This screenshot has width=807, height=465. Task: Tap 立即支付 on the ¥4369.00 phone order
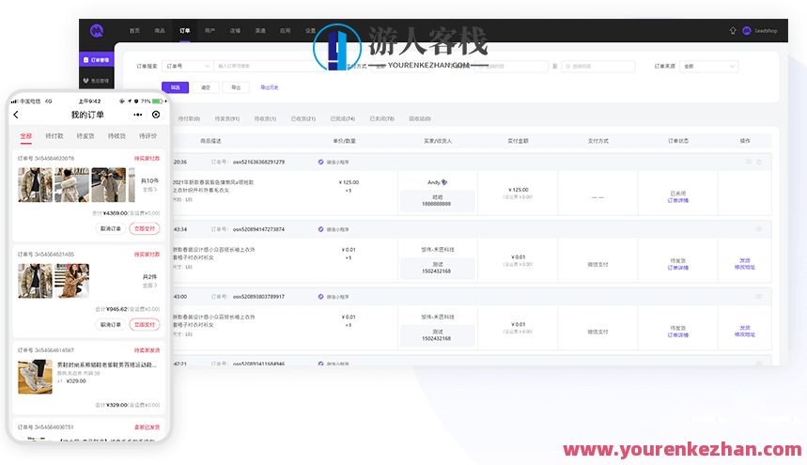coord(145,228)
